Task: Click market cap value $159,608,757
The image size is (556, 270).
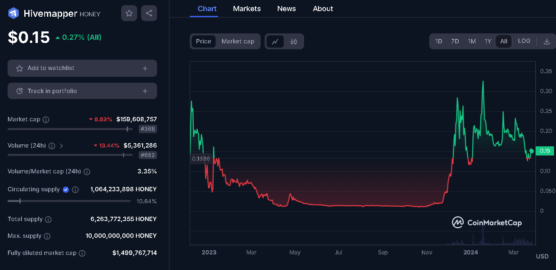Action: pyautogui.click(x=137, y=119)
